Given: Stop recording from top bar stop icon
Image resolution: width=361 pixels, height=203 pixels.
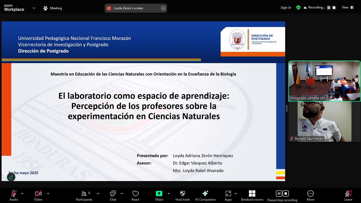Looking at the screenshot, I should tap(334, 8).
